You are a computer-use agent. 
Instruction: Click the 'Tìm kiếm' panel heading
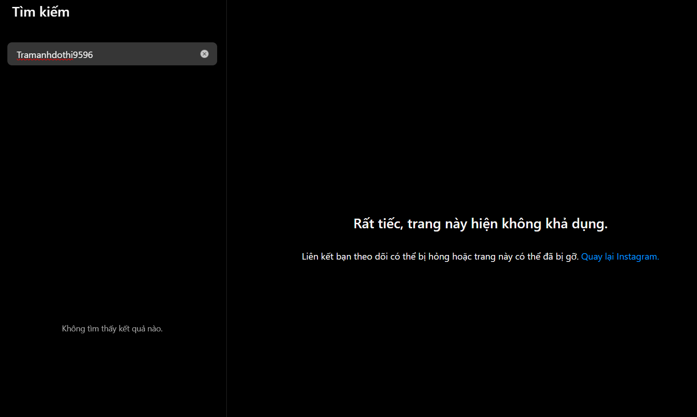[x=40, y=12]
